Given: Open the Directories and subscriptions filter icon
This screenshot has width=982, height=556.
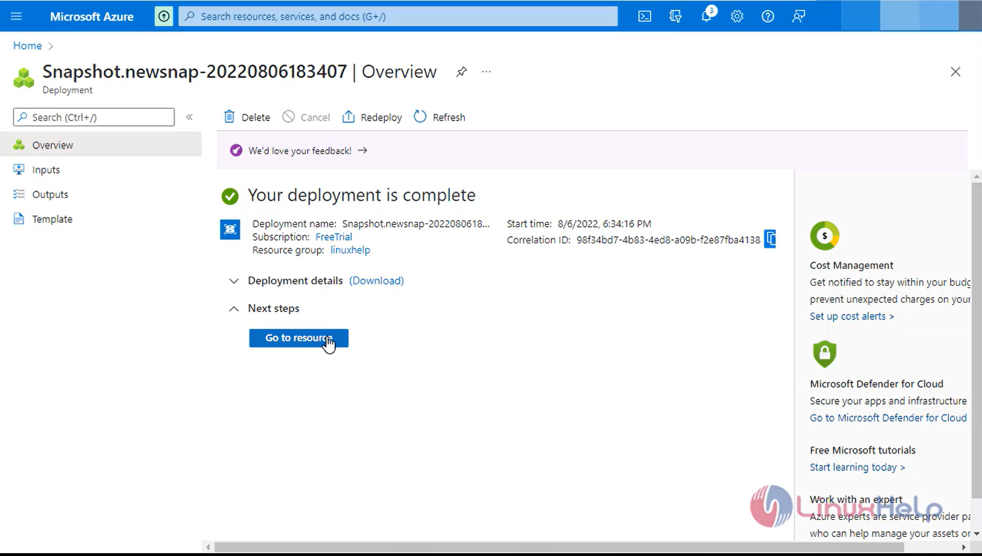Looking at the screenshot, I should coord(676,16).
